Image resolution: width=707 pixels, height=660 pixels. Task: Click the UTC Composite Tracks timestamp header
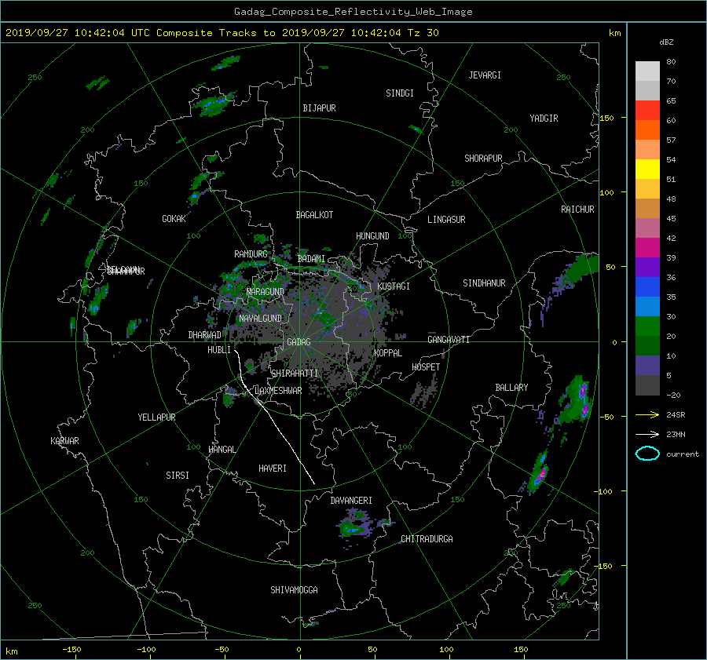(x=222, y=33)
